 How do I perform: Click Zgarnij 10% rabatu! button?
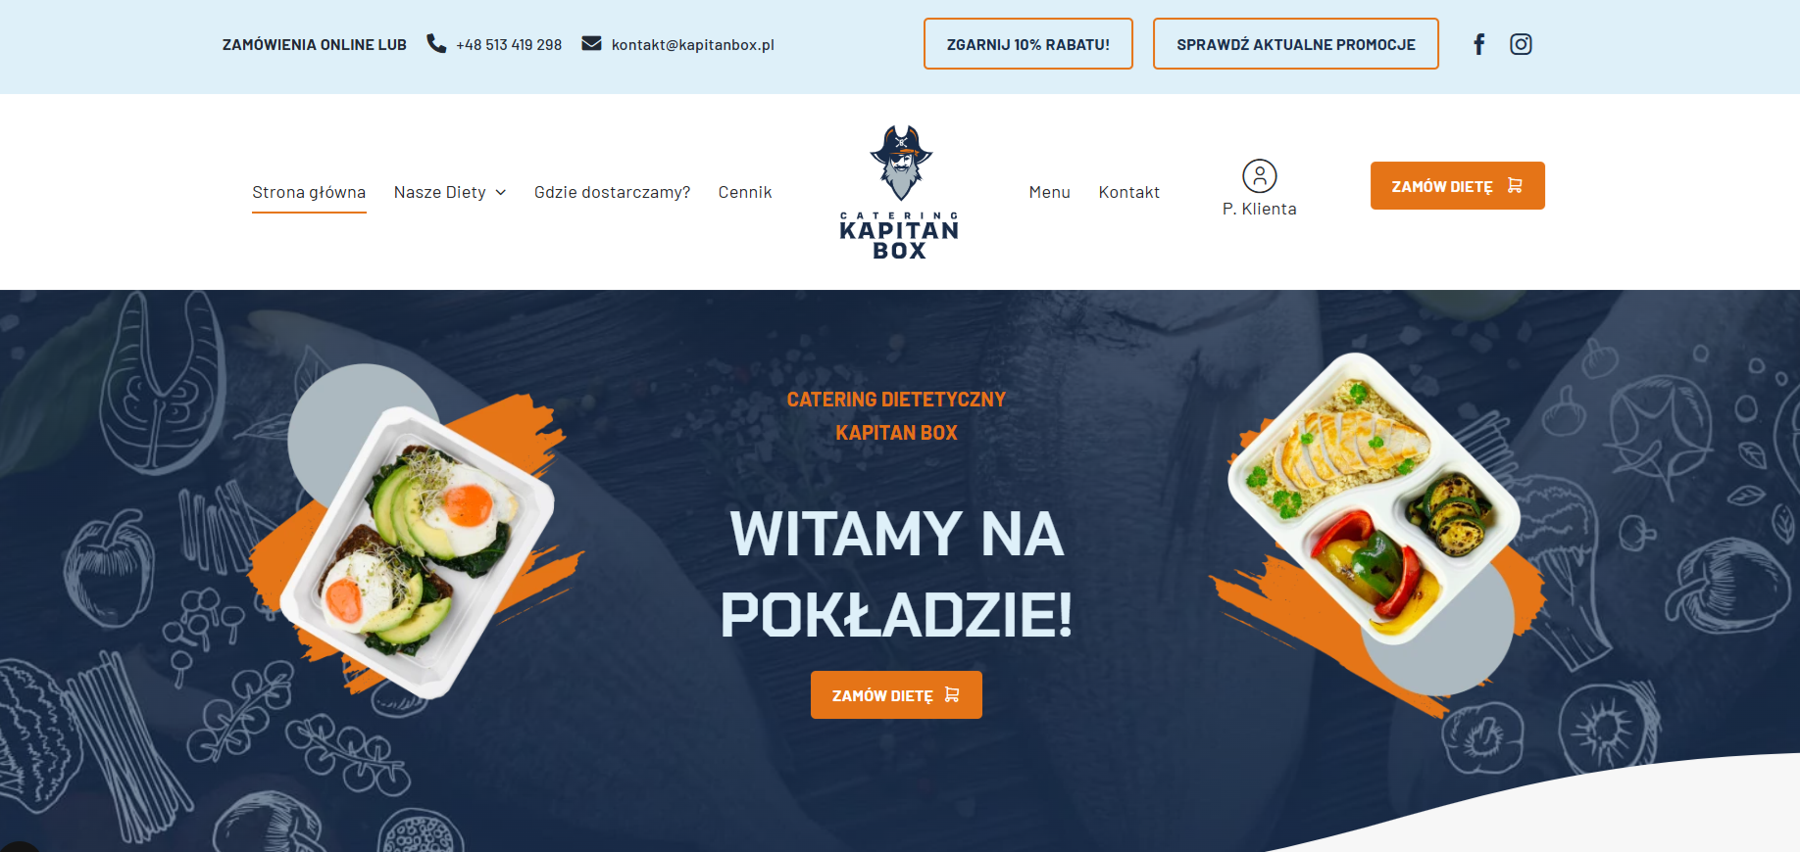pos(1028,44)
